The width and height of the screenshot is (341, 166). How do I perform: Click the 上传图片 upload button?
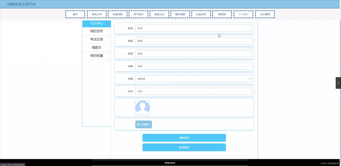tap(144, 124)
